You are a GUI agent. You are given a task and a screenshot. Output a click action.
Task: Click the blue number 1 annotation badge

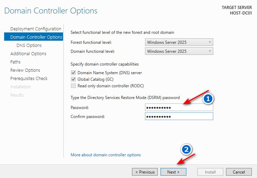click(x=207, y=99)
